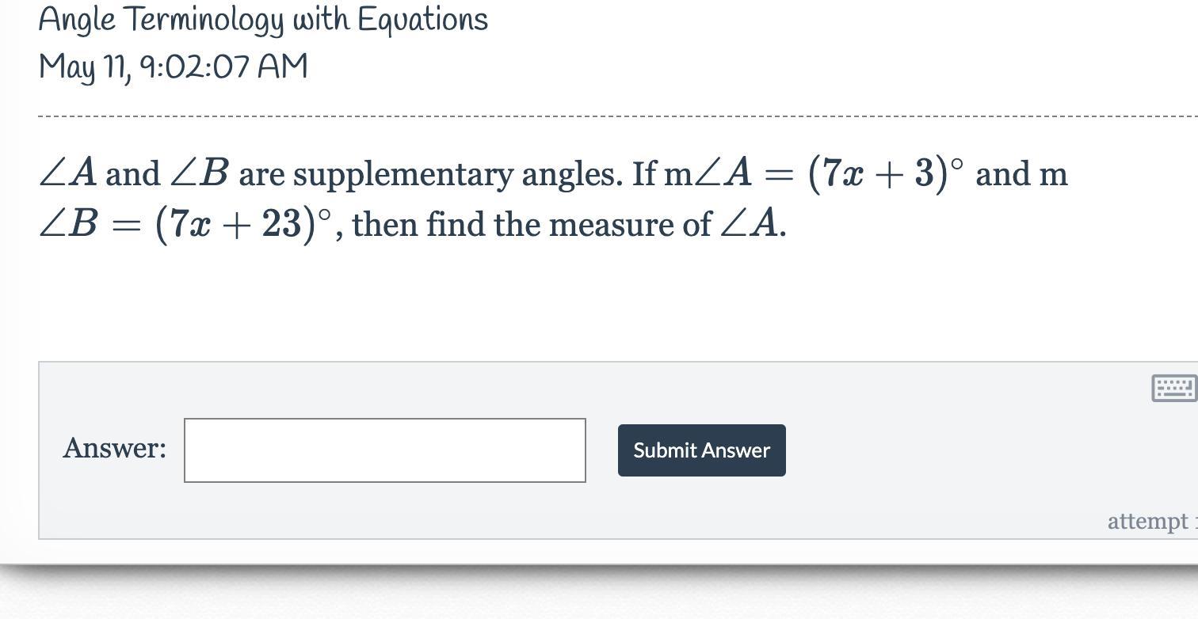This screenshot has height=619, width=1198.
Task: Click the first ∠A symbol in the question
Action: coord(69,173)
